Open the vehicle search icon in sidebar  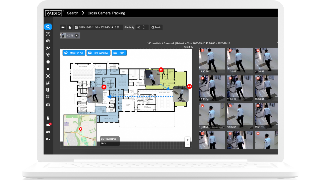point(48,41)
